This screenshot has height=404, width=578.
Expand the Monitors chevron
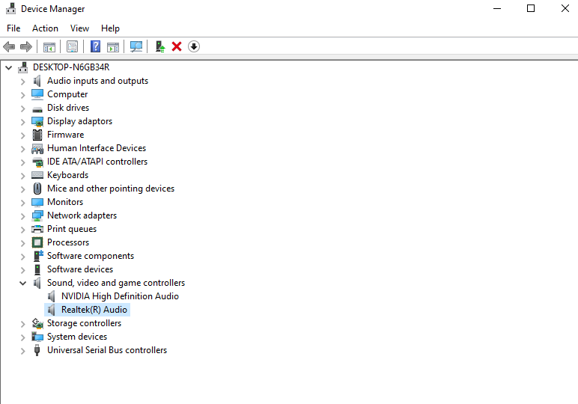point(23,203)
